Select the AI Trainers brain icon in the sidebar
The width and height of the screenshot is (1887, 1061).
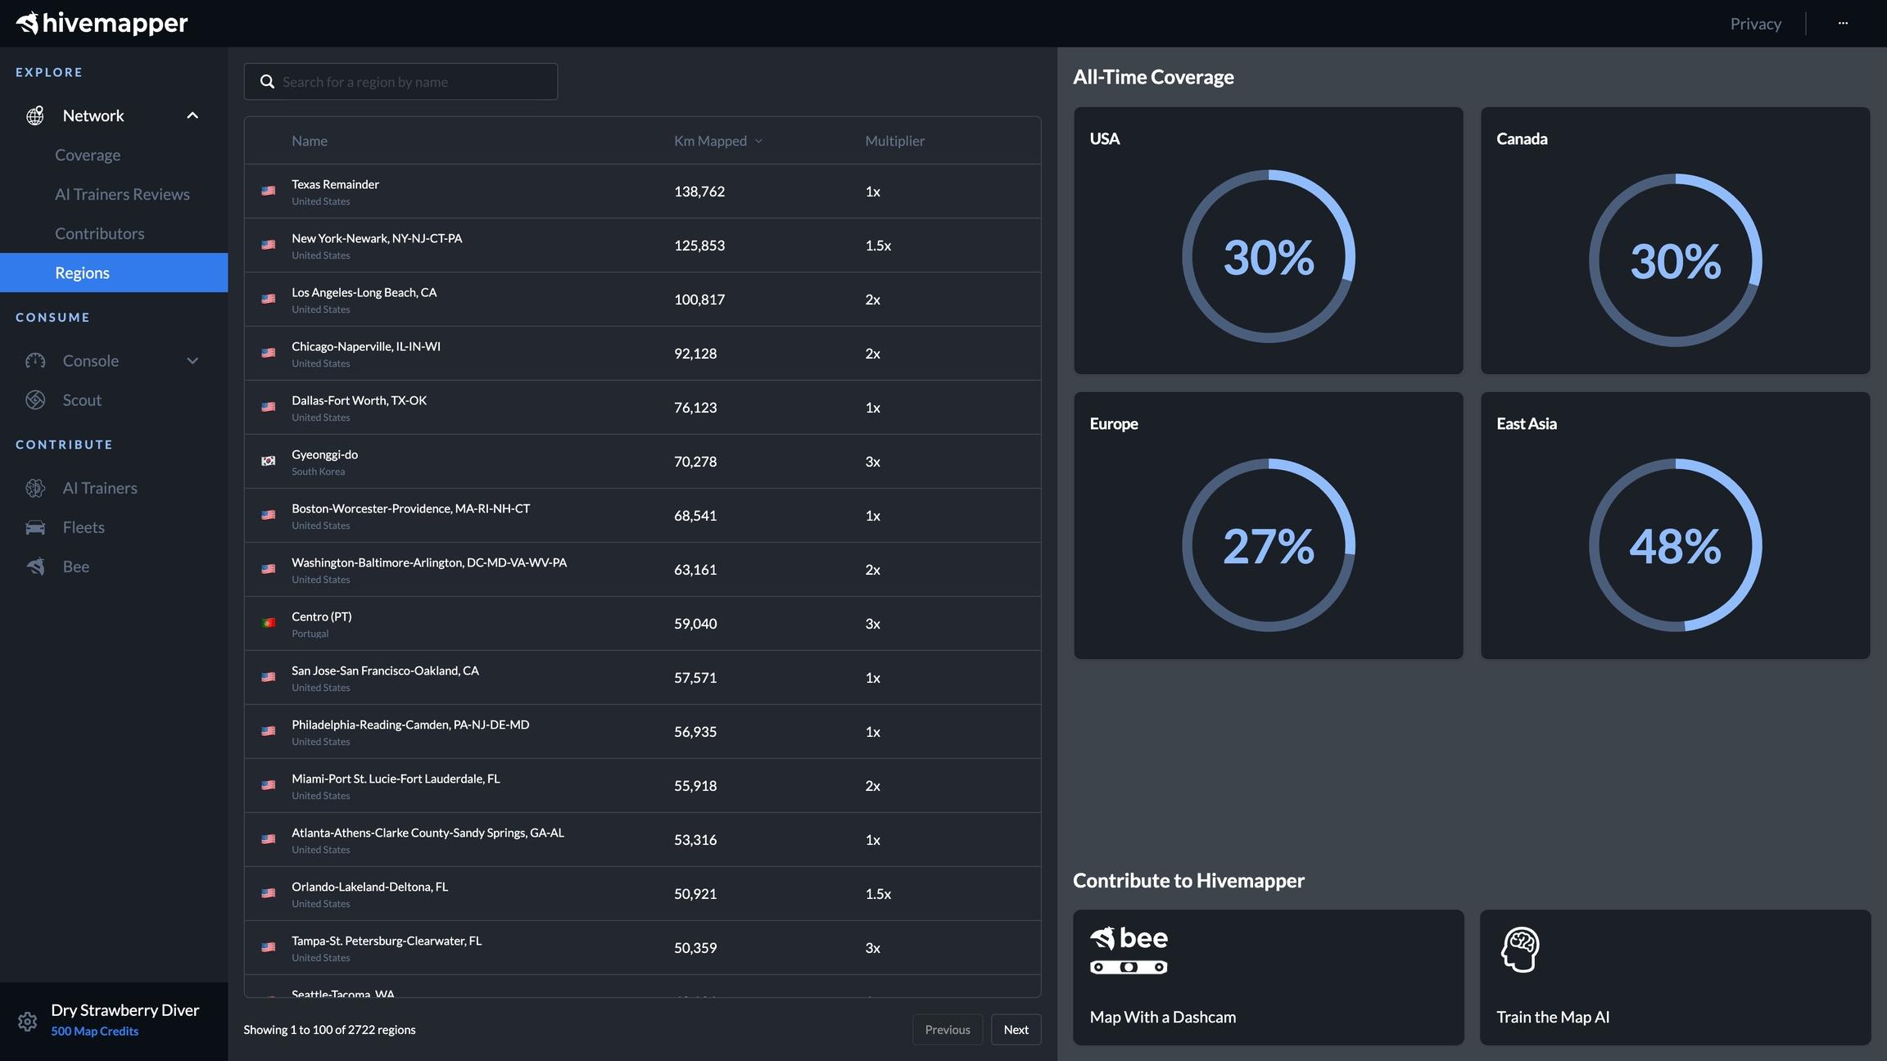pyautogui.click(x=35, y=488)
